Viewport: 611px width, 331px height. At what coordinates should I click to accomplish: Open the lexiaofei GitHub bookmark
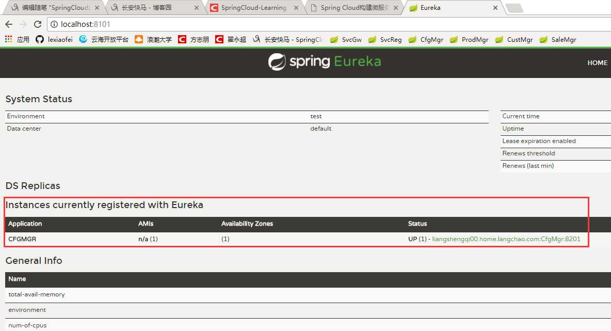(x=54, y=40)
